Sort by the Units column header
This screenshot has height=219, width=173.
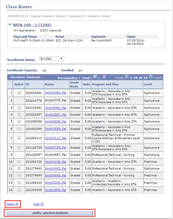[86, 84]
